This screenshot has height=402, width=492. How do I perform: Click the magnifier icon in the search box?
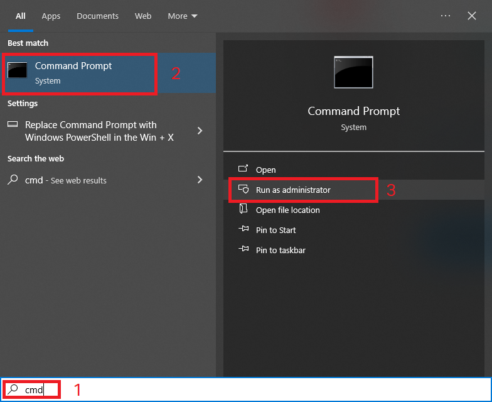tap(13, 389)
